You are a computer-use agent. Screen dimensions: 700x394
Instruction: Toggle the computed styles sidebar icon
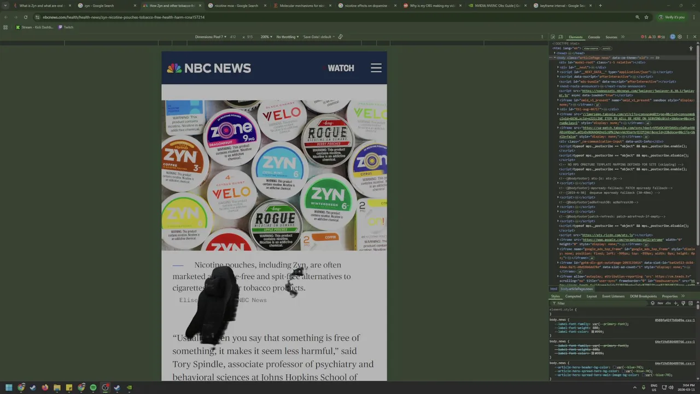tap(691, 303)
